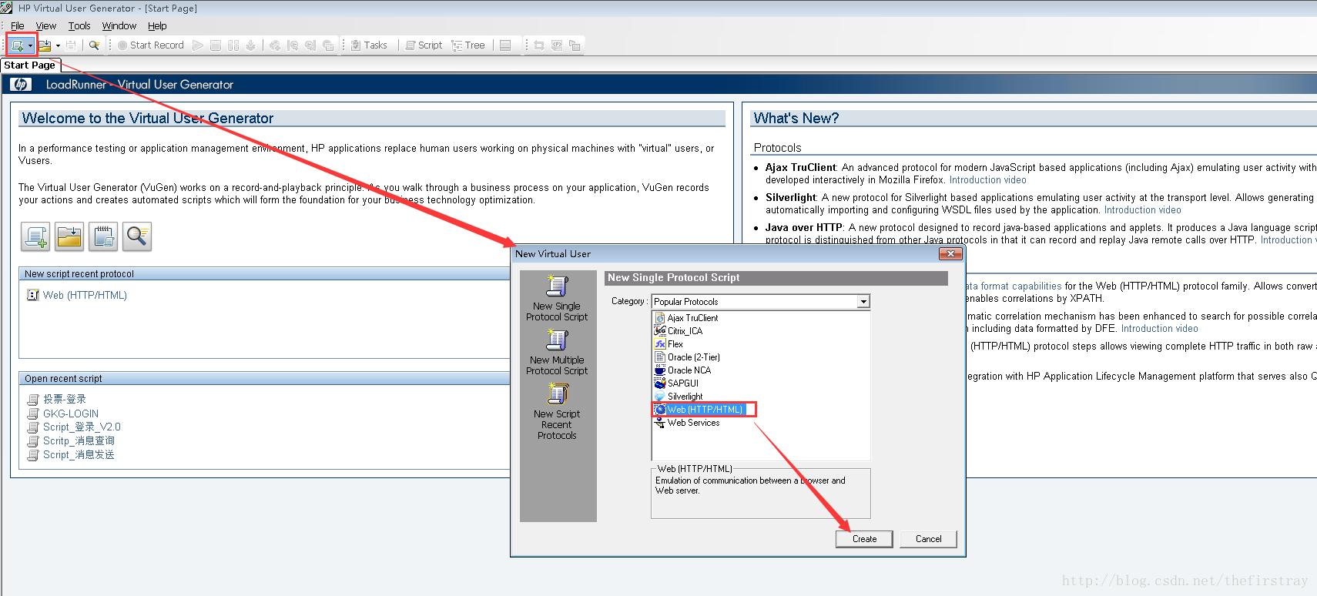This screenshot has height=596, width=1317.
Task: Click the Open Script folder toolbar icon
Action: point(45,45)
